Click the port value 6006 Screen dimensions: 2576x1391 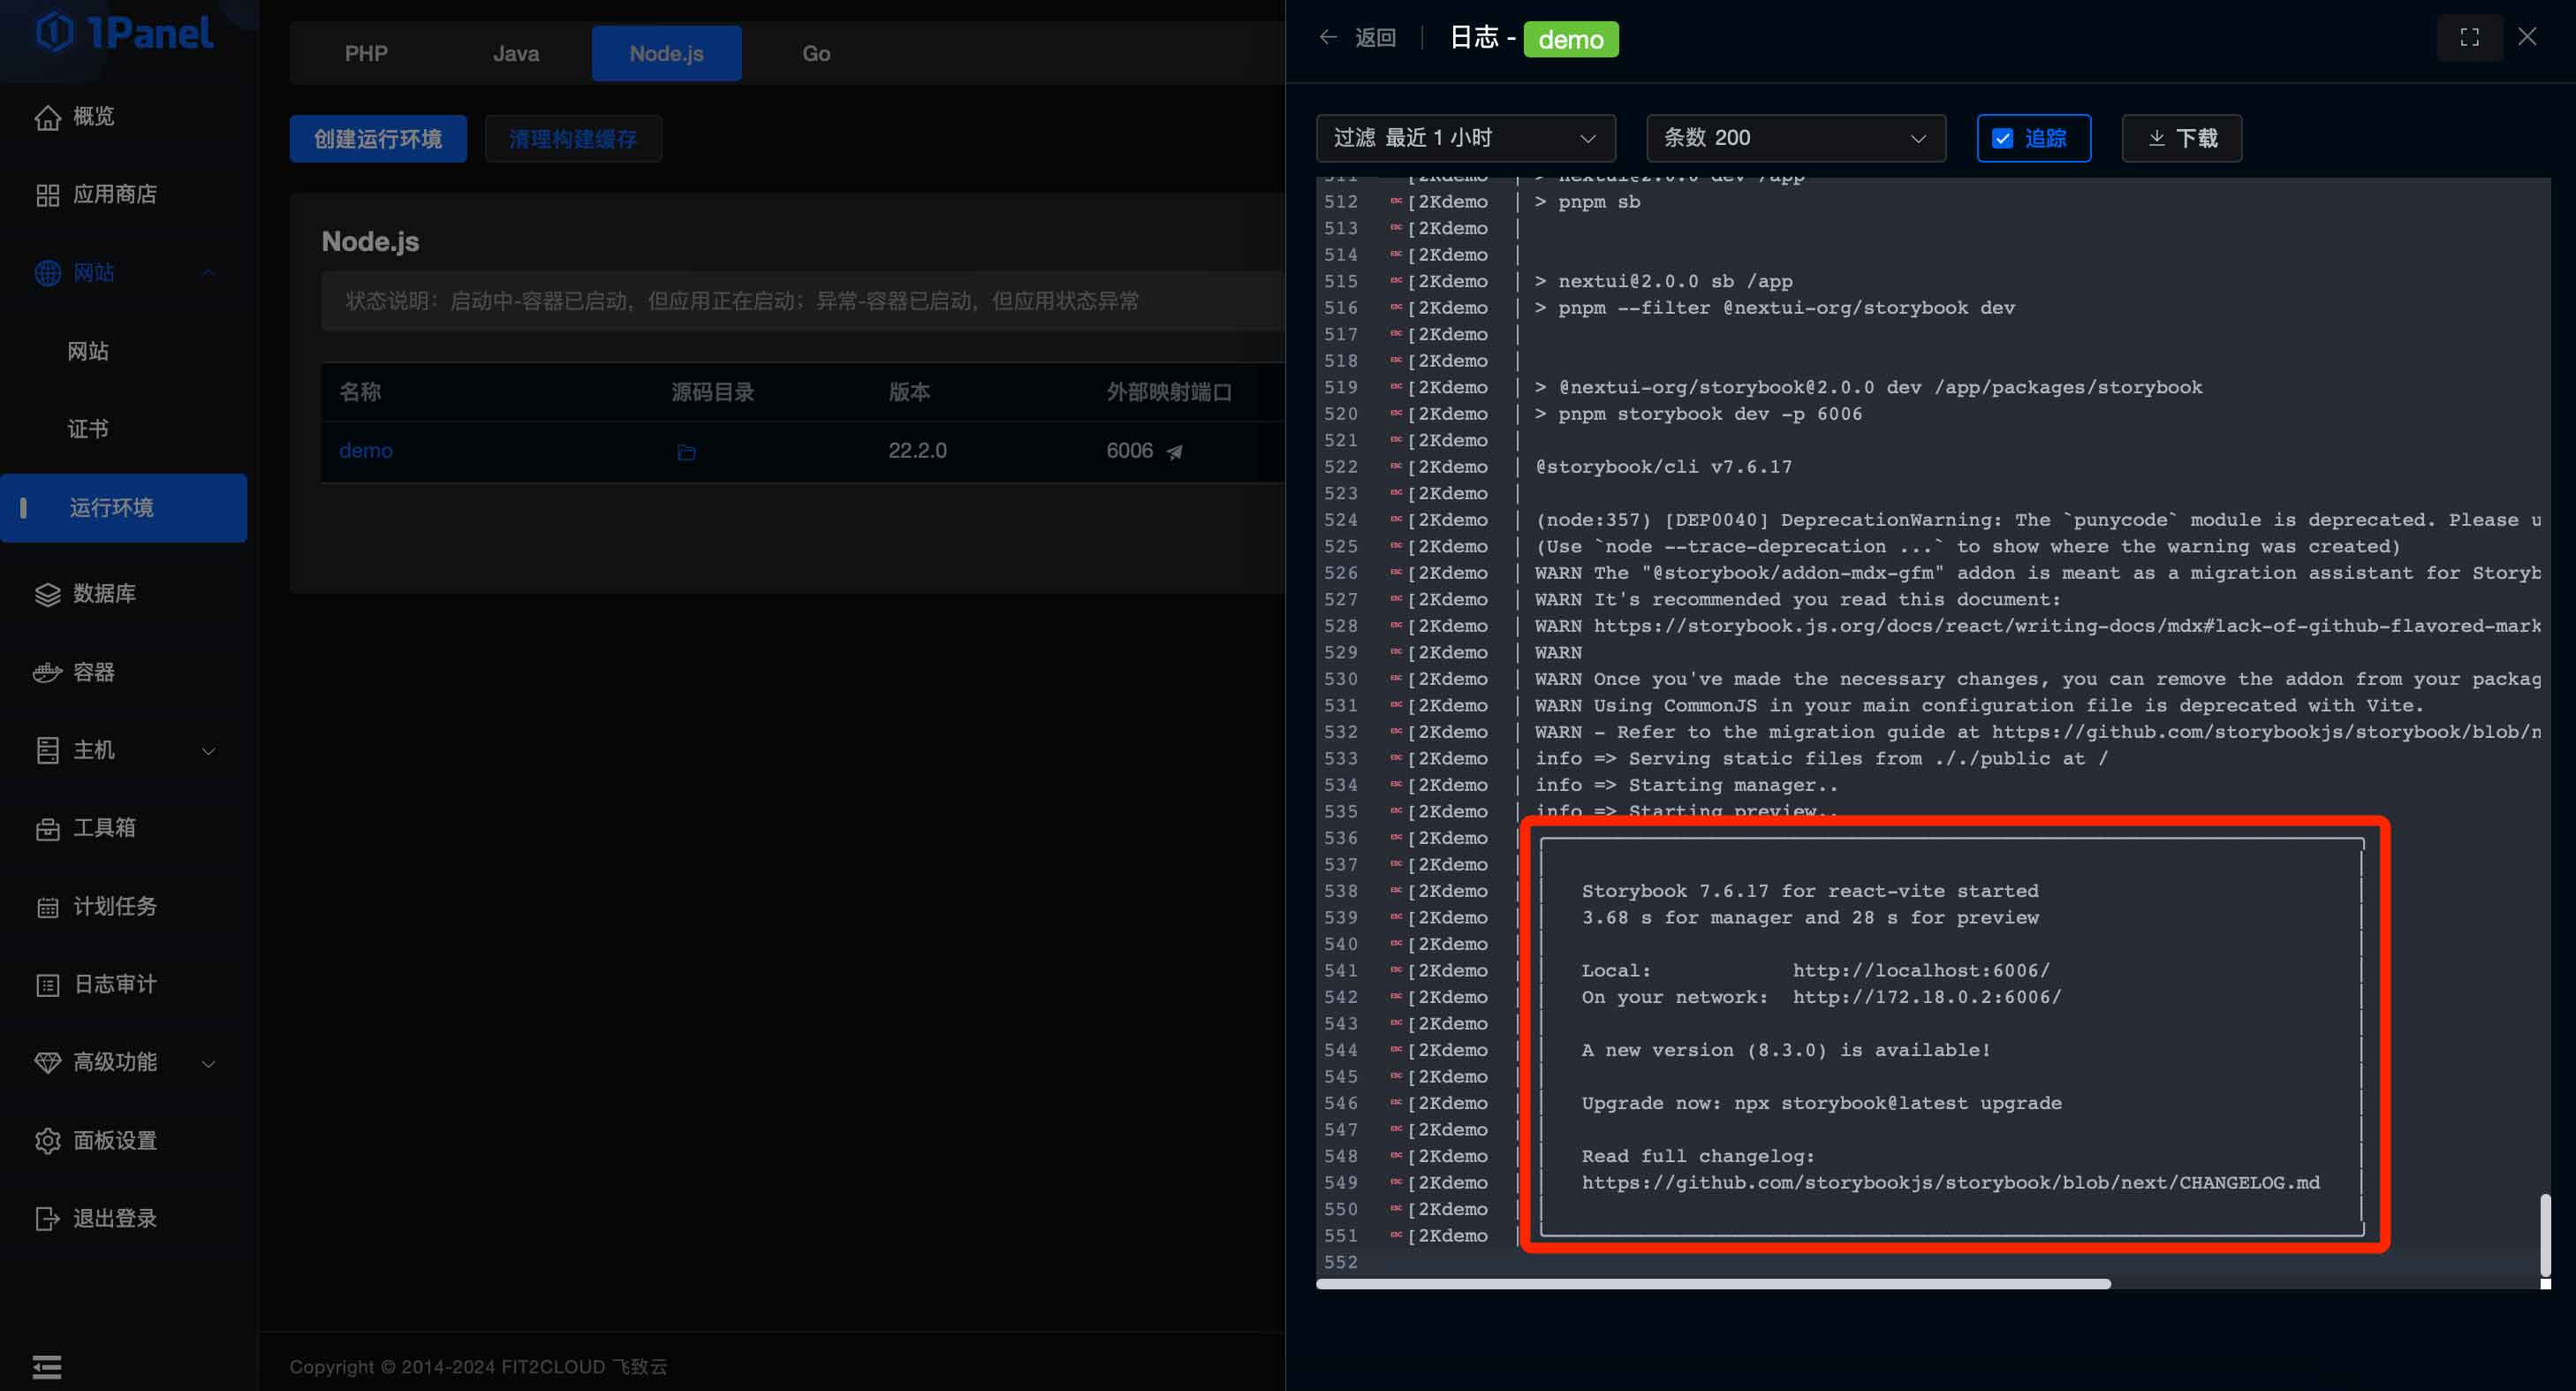(x=1130, y=451)
